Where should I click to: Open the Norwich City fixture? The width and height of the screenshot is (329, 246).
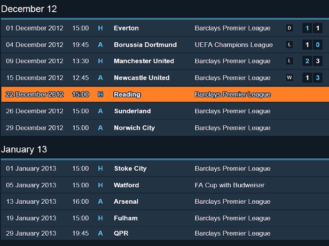[134, 128]
